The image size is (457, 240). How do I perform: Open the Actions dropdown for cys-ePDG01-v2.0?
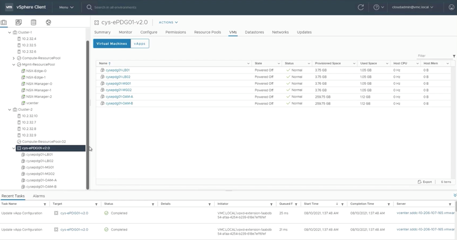pos(168,22)
